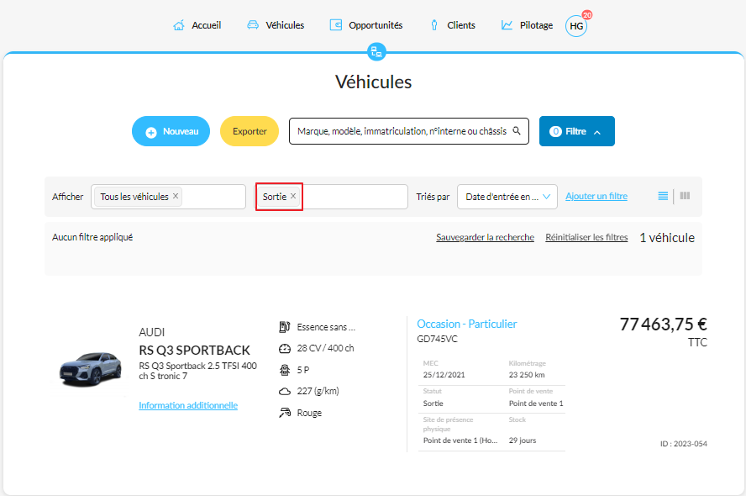This screenshot has width=746, height=496.
Task: Click the paint color icon beside Rouge
Action: pos(285,413)
